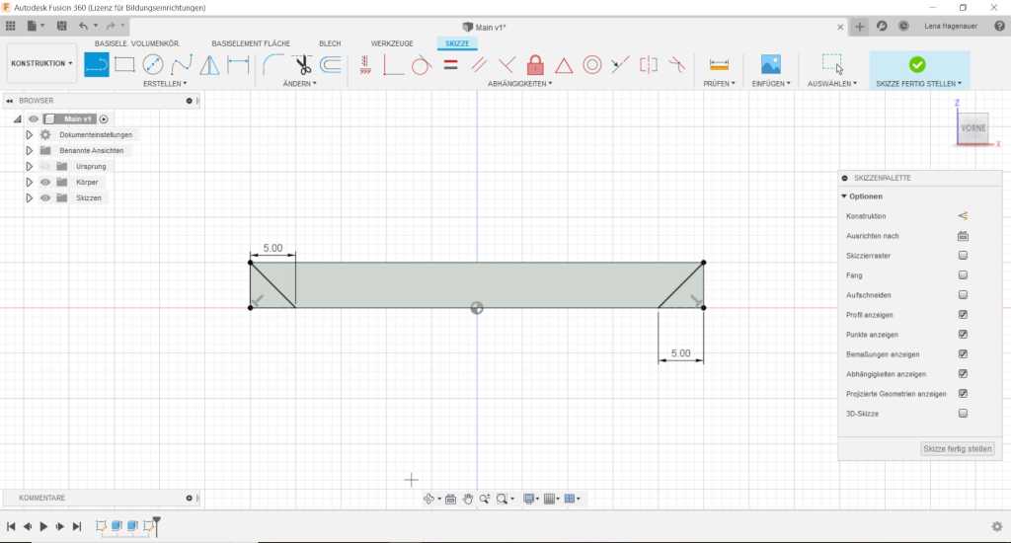
Task: Select the Mirror tool in Erstellen
Action: [x=209, y=64]
